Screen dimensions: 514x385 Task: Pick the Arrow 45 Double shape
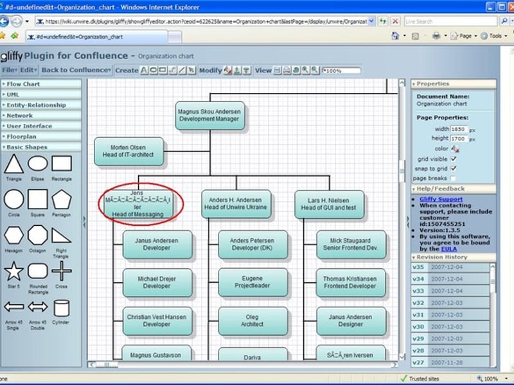click(x=38, y=307)
